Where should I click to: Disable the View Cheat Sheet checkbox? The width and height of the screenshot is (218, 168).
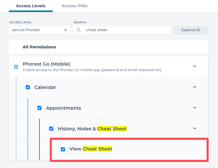coord(63,149)
